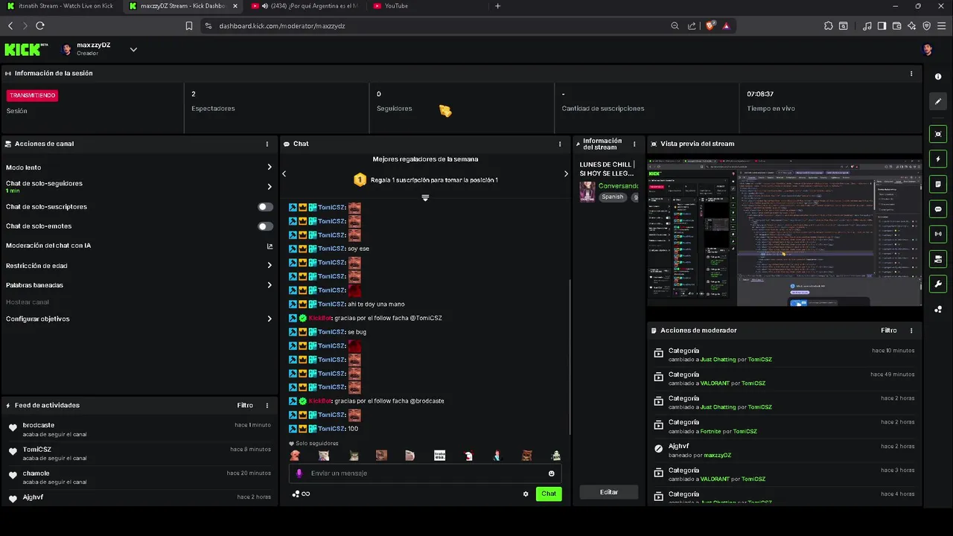The height and width of the screenshot is (536, 953).
Task: Click the Brave Shields icon in address bar
Action: [x=710, y=25]
